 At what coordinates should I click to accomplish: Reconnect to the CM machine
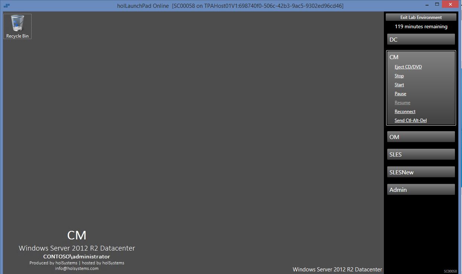click(x=405, y=112)
